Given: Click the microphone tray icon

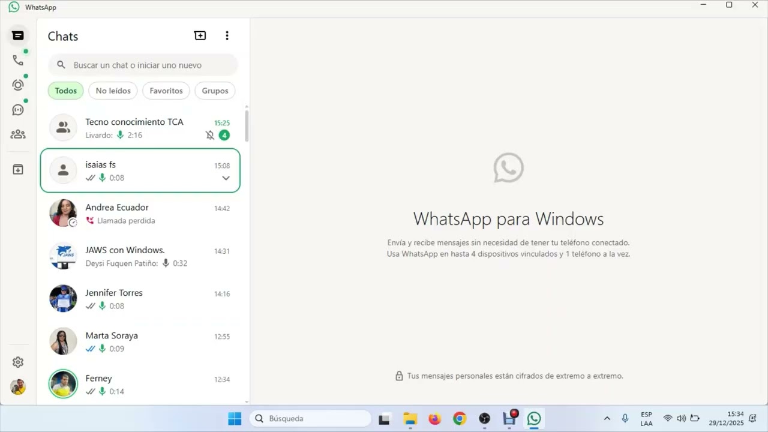Looking at the screenshot, I should click(x=625, y=419).
